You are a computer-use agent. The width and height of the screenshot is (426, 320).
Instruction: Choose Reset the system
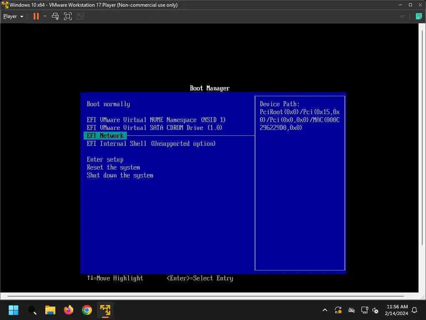113,167
